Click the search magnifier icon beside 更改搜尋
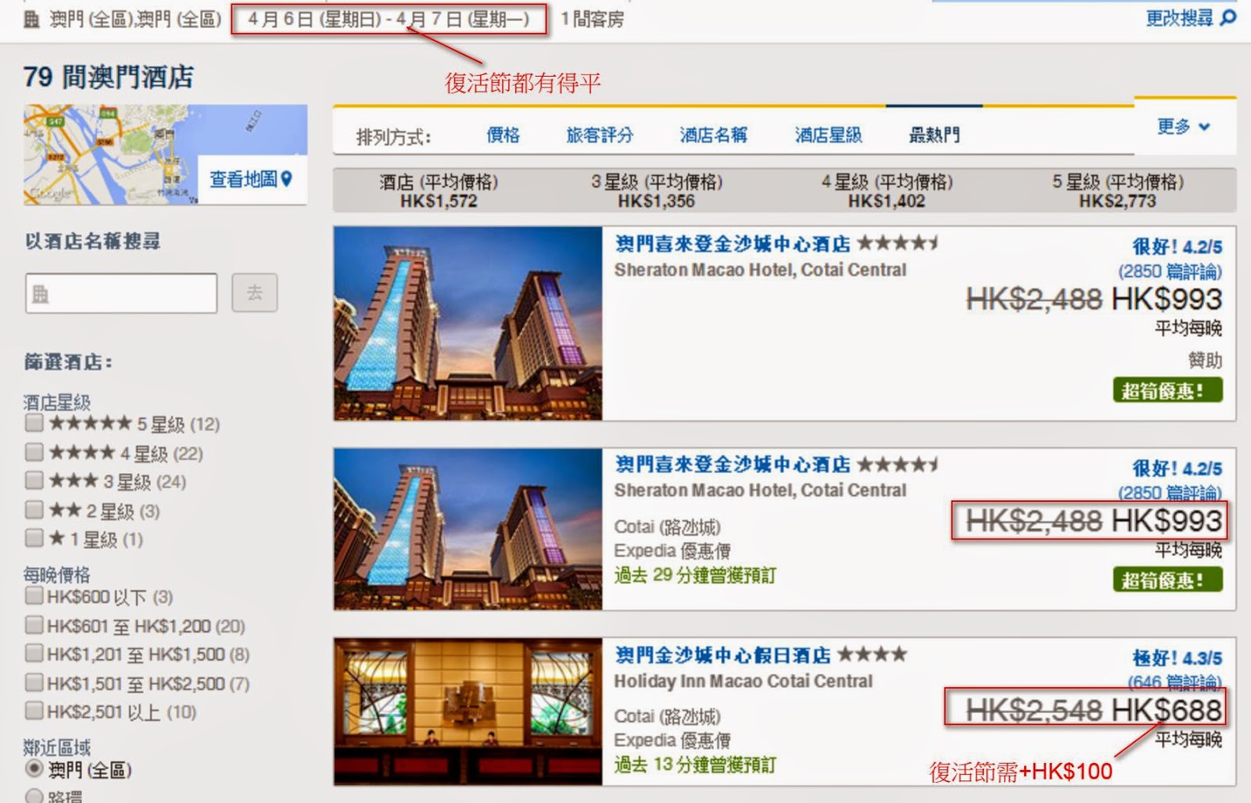The width and height of the screenshot is (1251, 803). click(x=1228, y=16)
